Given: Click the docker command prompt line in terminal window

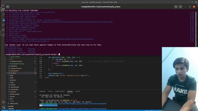Looking at the screenshot, I should pos(32,54).
